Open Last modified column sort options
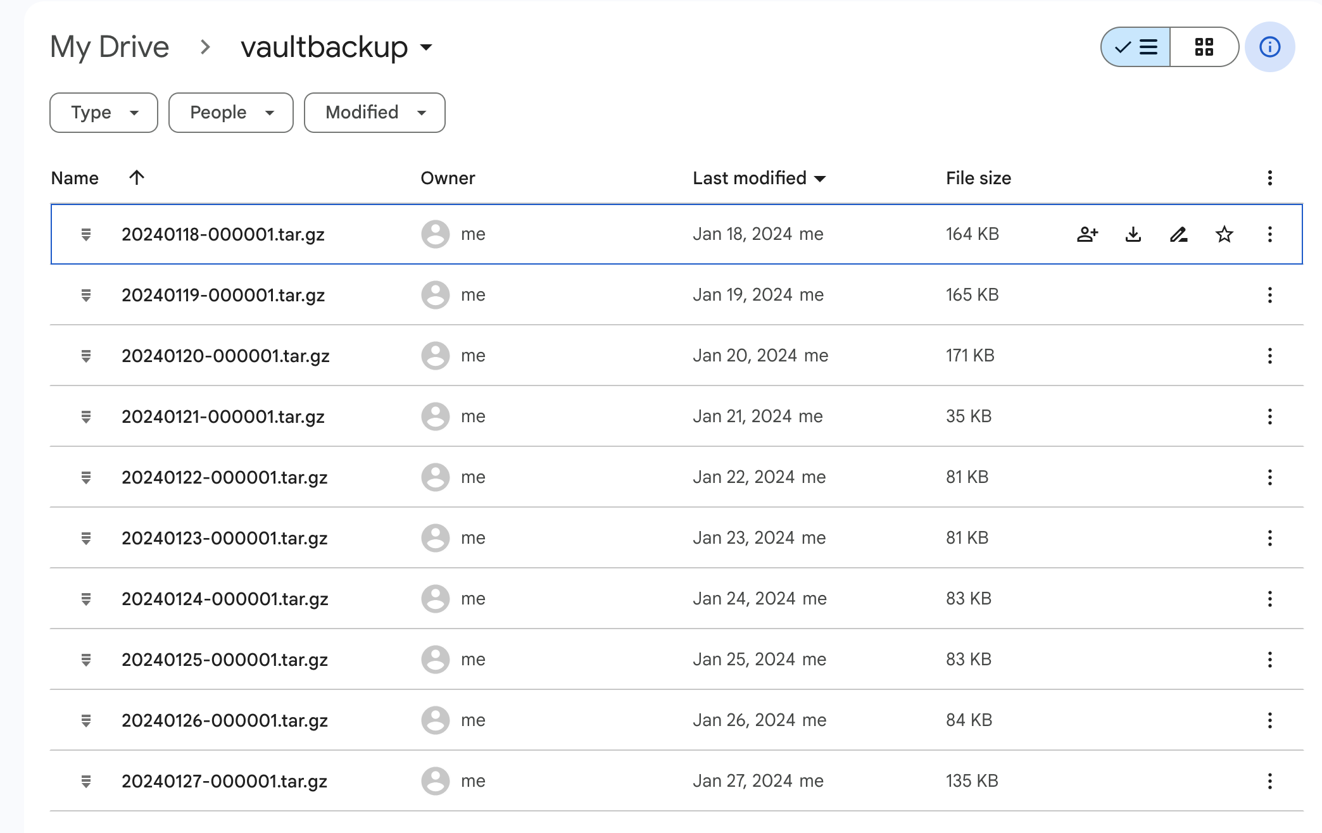Image resolution: width=1322 pixels, height=833 pixels. 759,178
